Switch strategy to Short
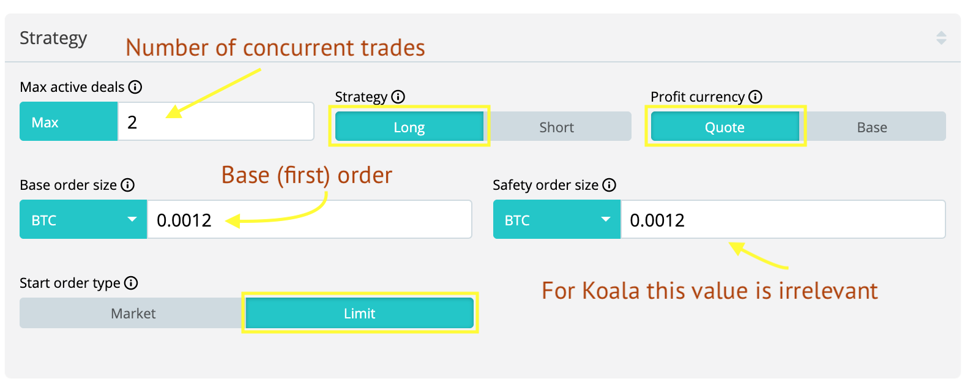 [557, 127]
